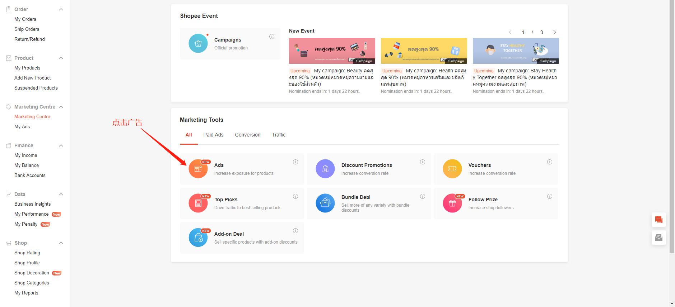Open the Health campaign yellow banner
Viewport: 675px width, 307px height.
point(424,51)
